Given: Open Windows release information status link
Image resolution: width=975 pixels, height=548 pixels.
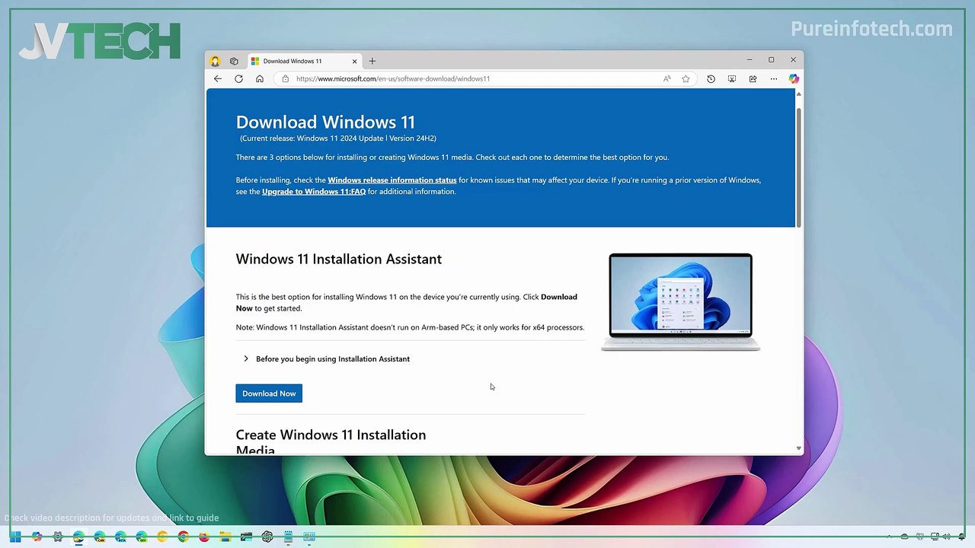Looking at the screenshot, I should [392, 180].
